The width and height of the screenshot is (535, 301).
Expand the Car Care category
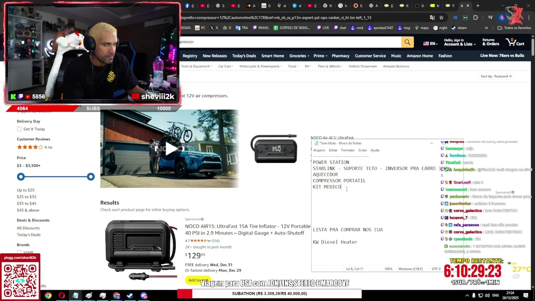(226, 66)
